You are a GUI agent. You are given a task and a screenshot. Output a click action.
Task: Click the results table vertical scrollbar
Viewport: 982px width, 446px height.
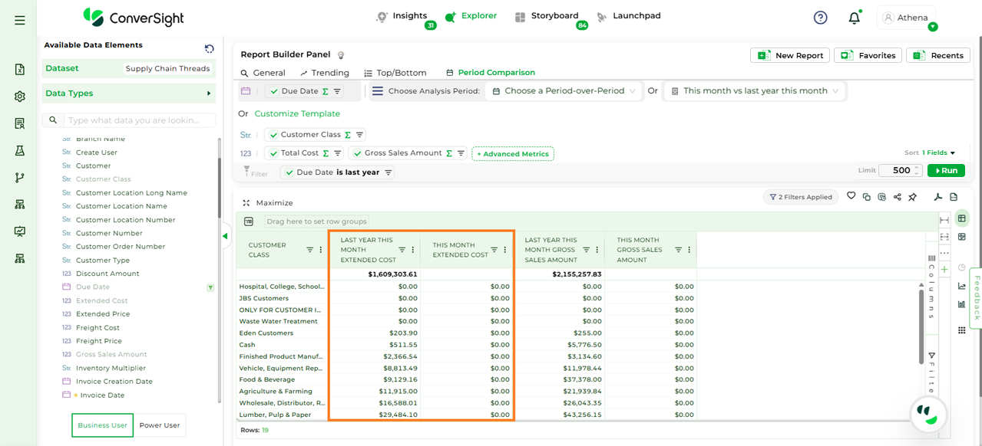tap(921, 326)
